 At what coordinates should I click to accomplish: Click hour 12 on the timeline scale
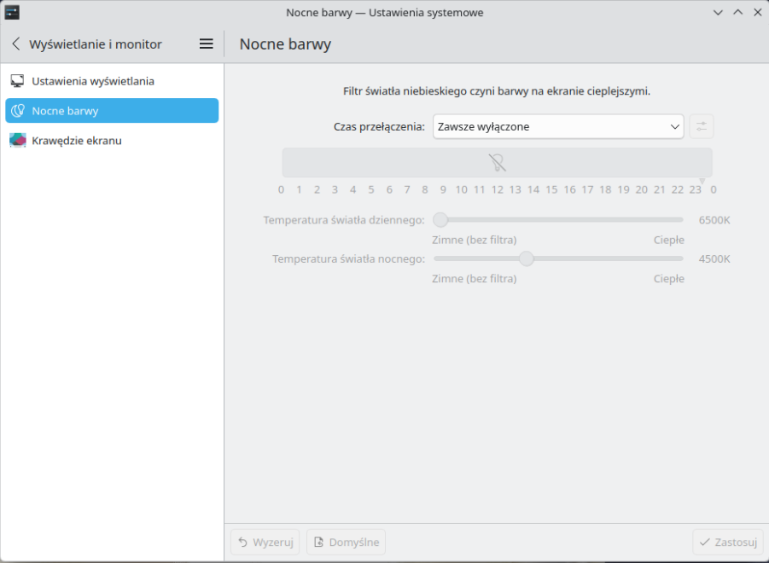click(x=497, y=189)
